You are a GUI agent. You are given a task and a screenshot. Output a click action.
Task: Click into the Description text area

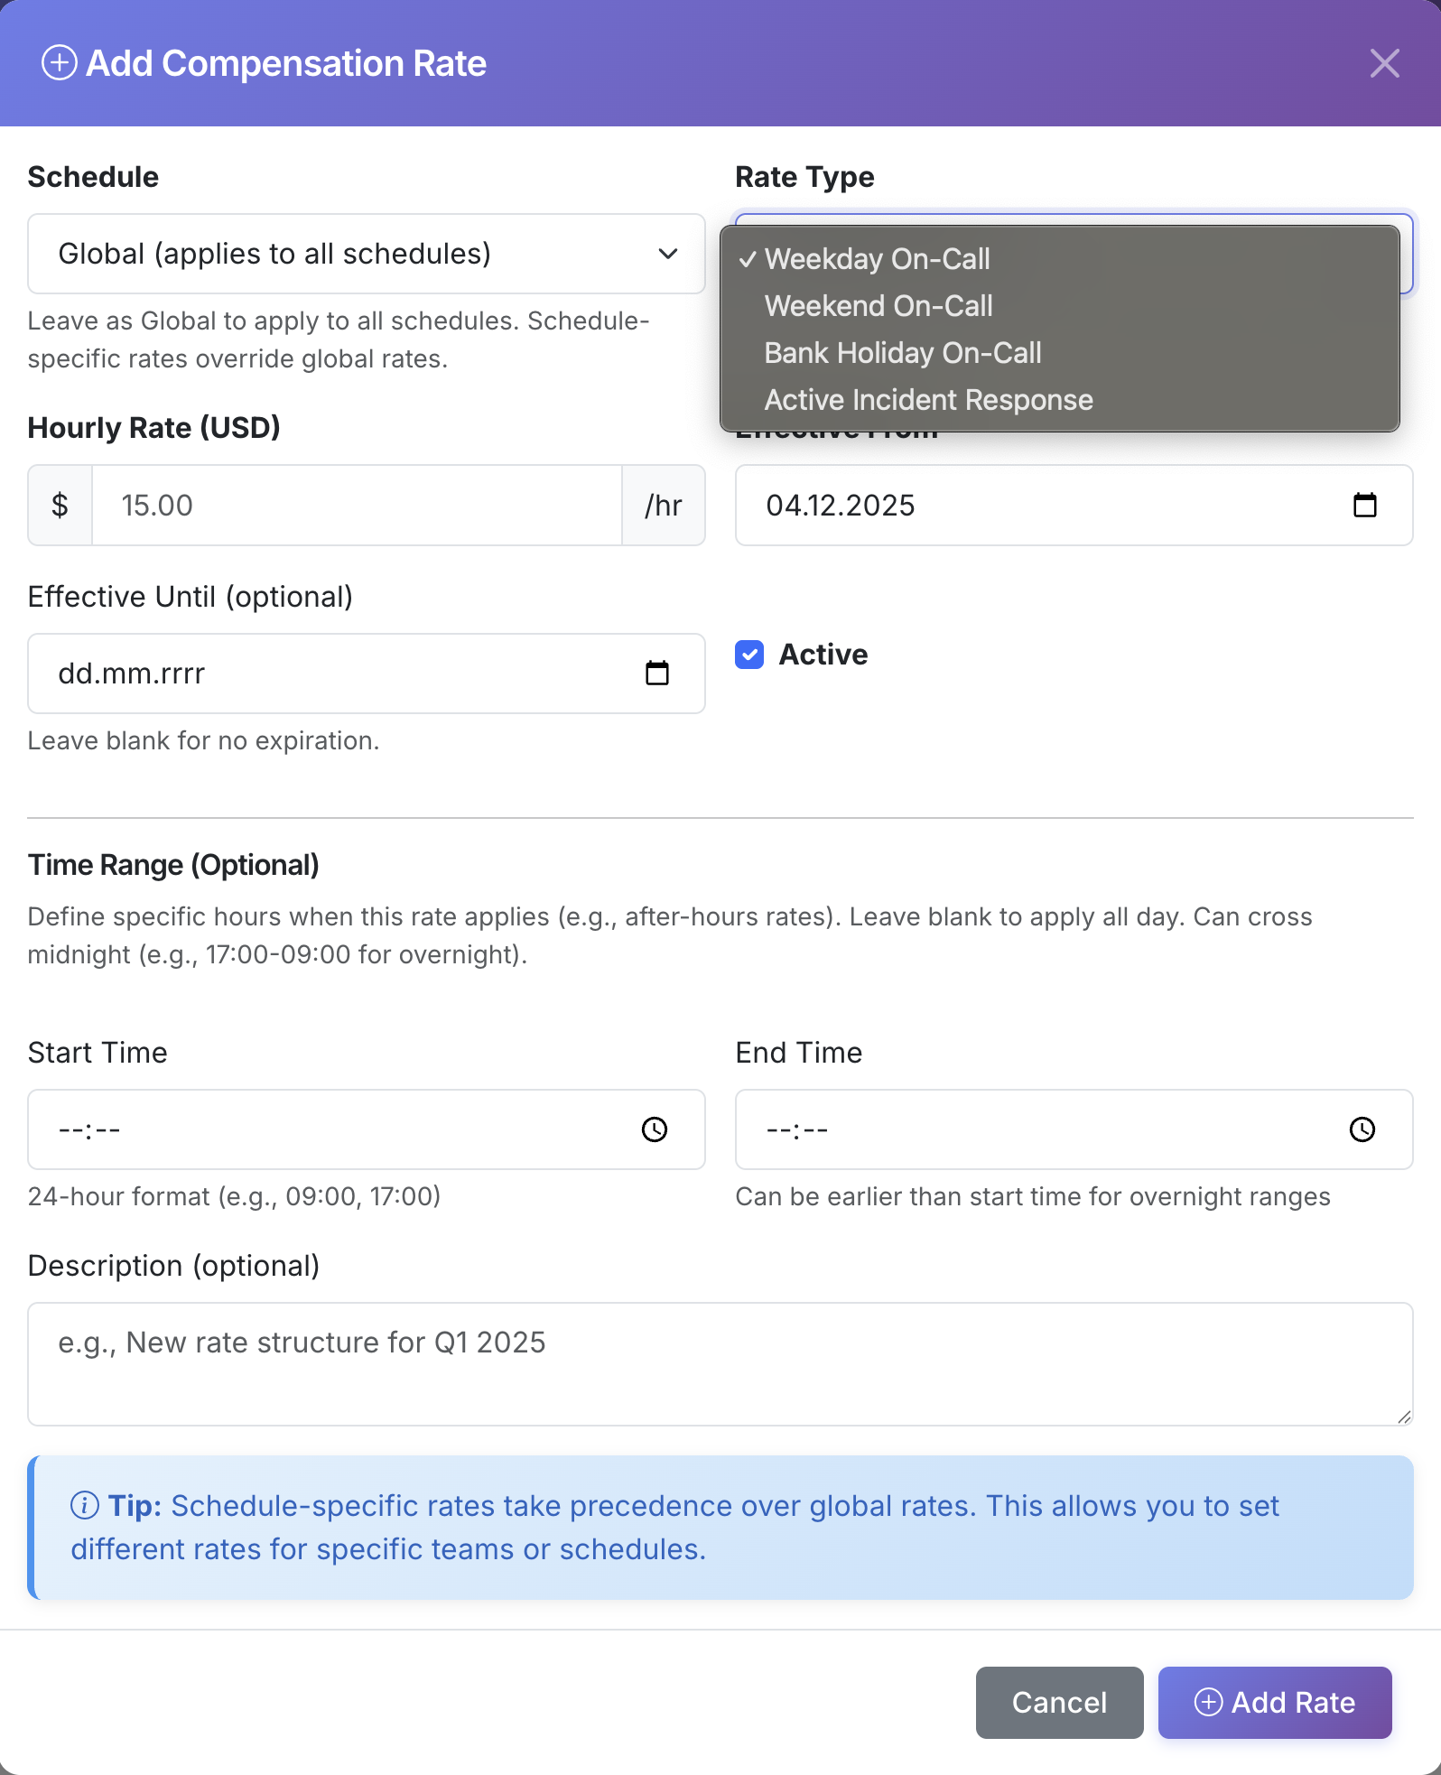(720, 1363)
